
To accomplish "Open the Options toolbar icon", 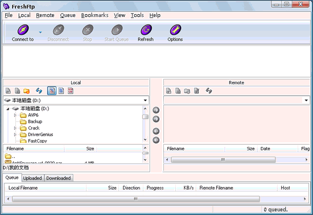I will pyautogui.click(x=175, y=30).
